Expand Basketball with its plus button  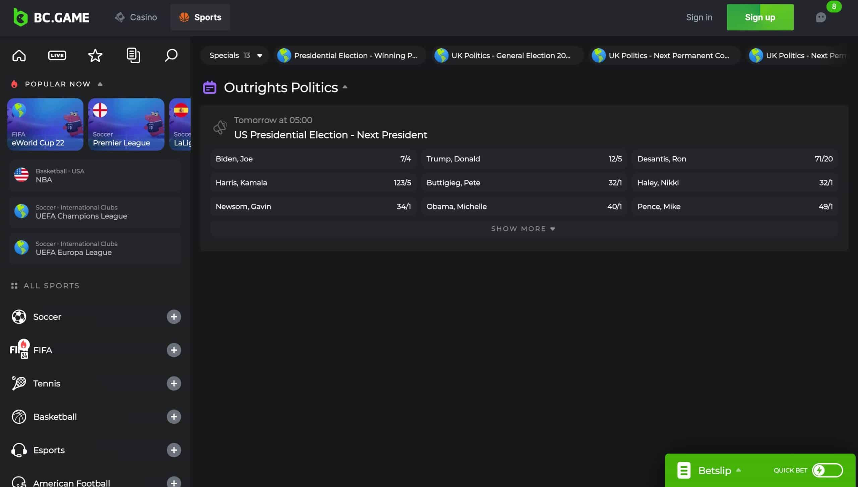pyautogui.click(x=174, y=417)
